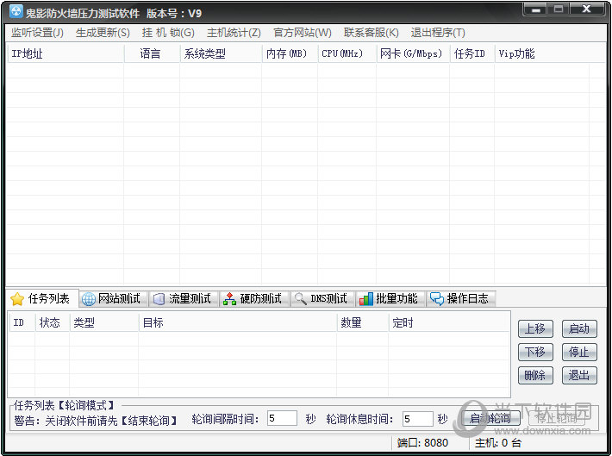Click the chat bubble icon on 操作日志 tab
This screenshot has width=612, height=456.
coord(436,299)
